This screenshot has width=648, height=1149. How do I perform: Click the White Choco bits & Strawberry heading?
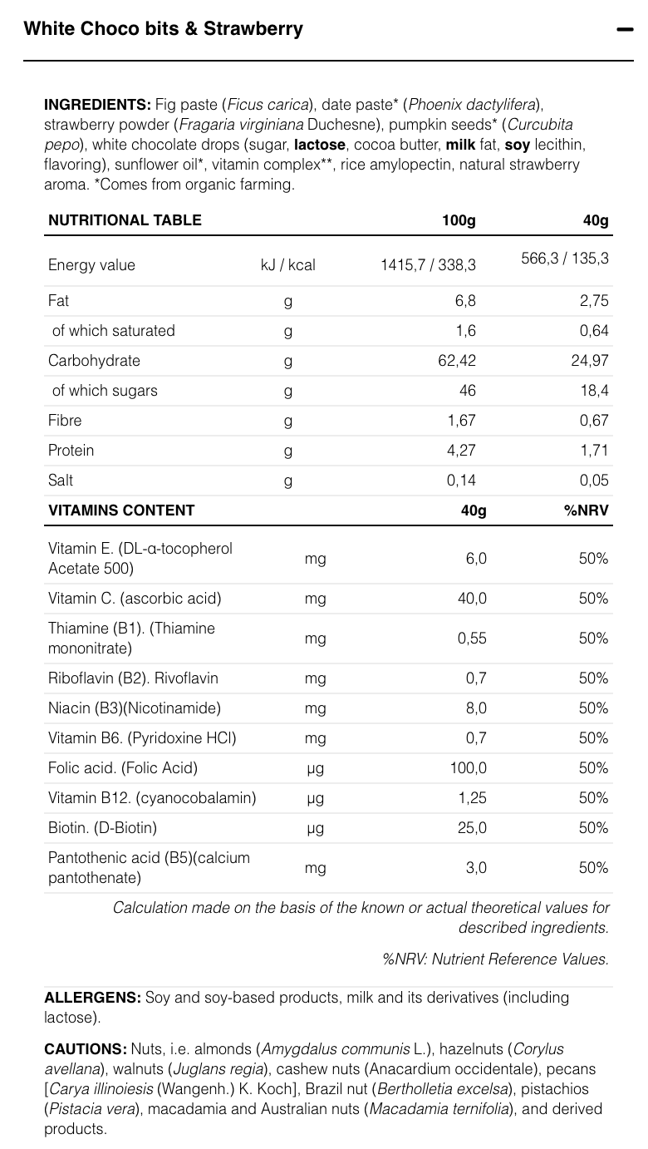pyautogui.click(x=164, y=29)
